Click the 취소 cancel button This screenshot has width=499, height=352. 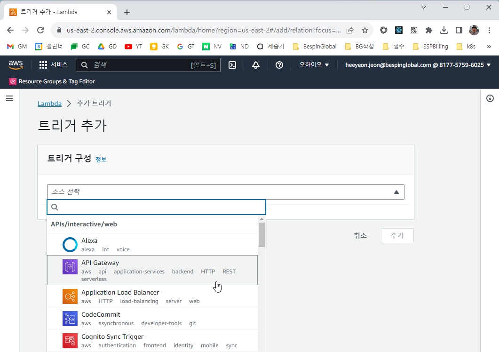[360, 235]
